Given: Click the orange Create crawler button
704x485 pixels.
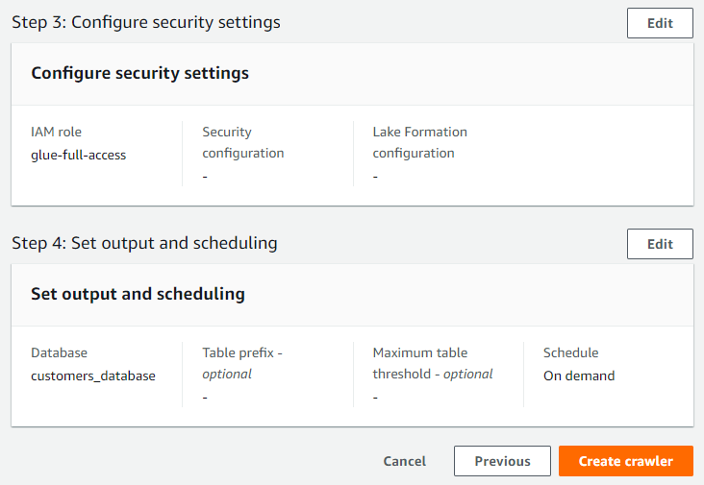Looking at the screenshot, I should [626, 461].
